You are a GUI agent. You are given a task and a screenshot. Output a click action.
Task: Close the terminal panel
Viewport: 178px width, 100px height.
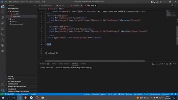(176, 64)
